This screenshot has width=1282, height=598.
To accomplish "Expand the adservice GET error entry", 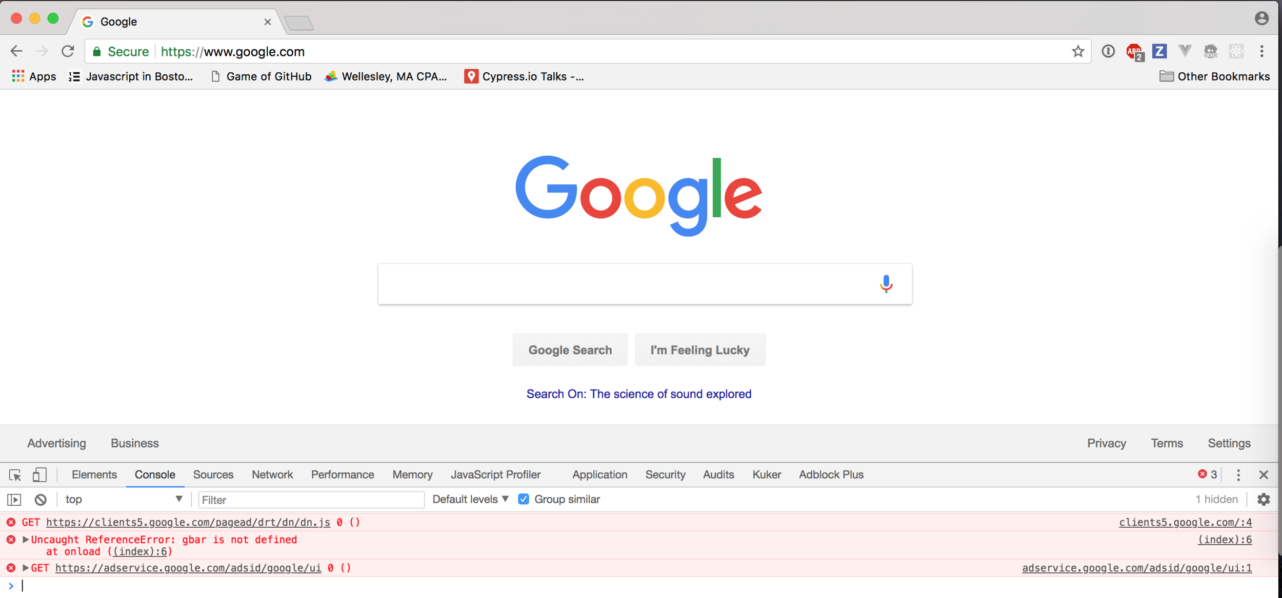I will pyautogui.click(x=26, y=568).
